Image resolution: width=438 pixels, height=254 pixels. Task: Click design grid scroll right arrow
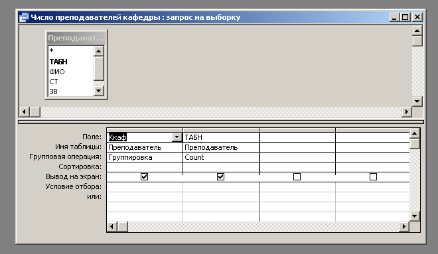pos(404,226)
